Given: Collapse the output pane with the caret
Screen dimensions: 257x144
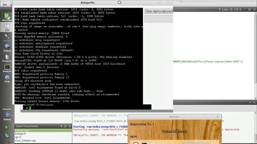Looking at the screenshot, I should [x=250, y=102].
